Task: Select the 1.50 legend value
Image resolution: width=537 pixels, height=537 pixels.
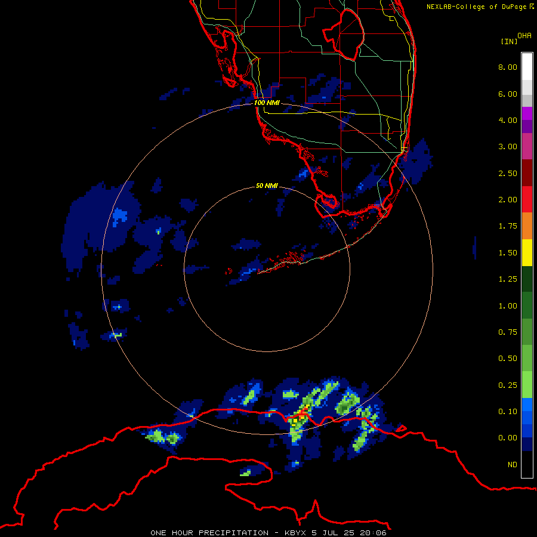Action: 508,253
